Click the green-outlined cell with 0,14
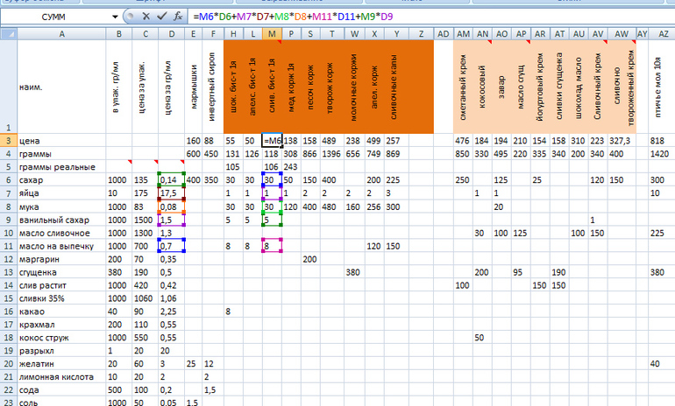Image resolution: width=675 pixels, height=406 pixels. tap(170, 179)
